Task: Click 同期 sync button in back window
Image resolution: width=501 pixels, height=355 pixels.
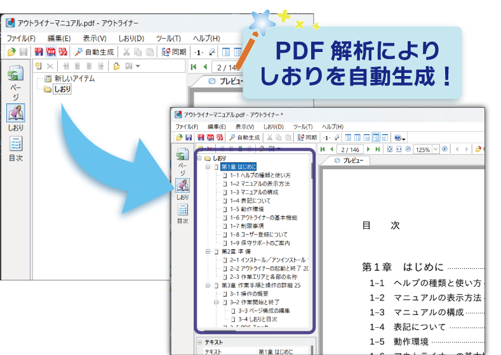Action: pyautogui.click(x=174, y=52)
